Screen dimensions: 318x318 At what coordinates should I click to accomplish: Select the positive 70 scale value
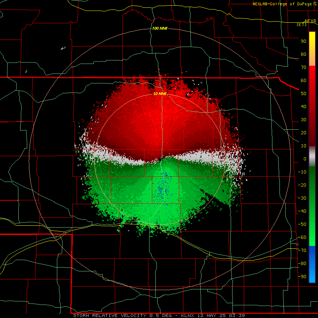[304, 67]
